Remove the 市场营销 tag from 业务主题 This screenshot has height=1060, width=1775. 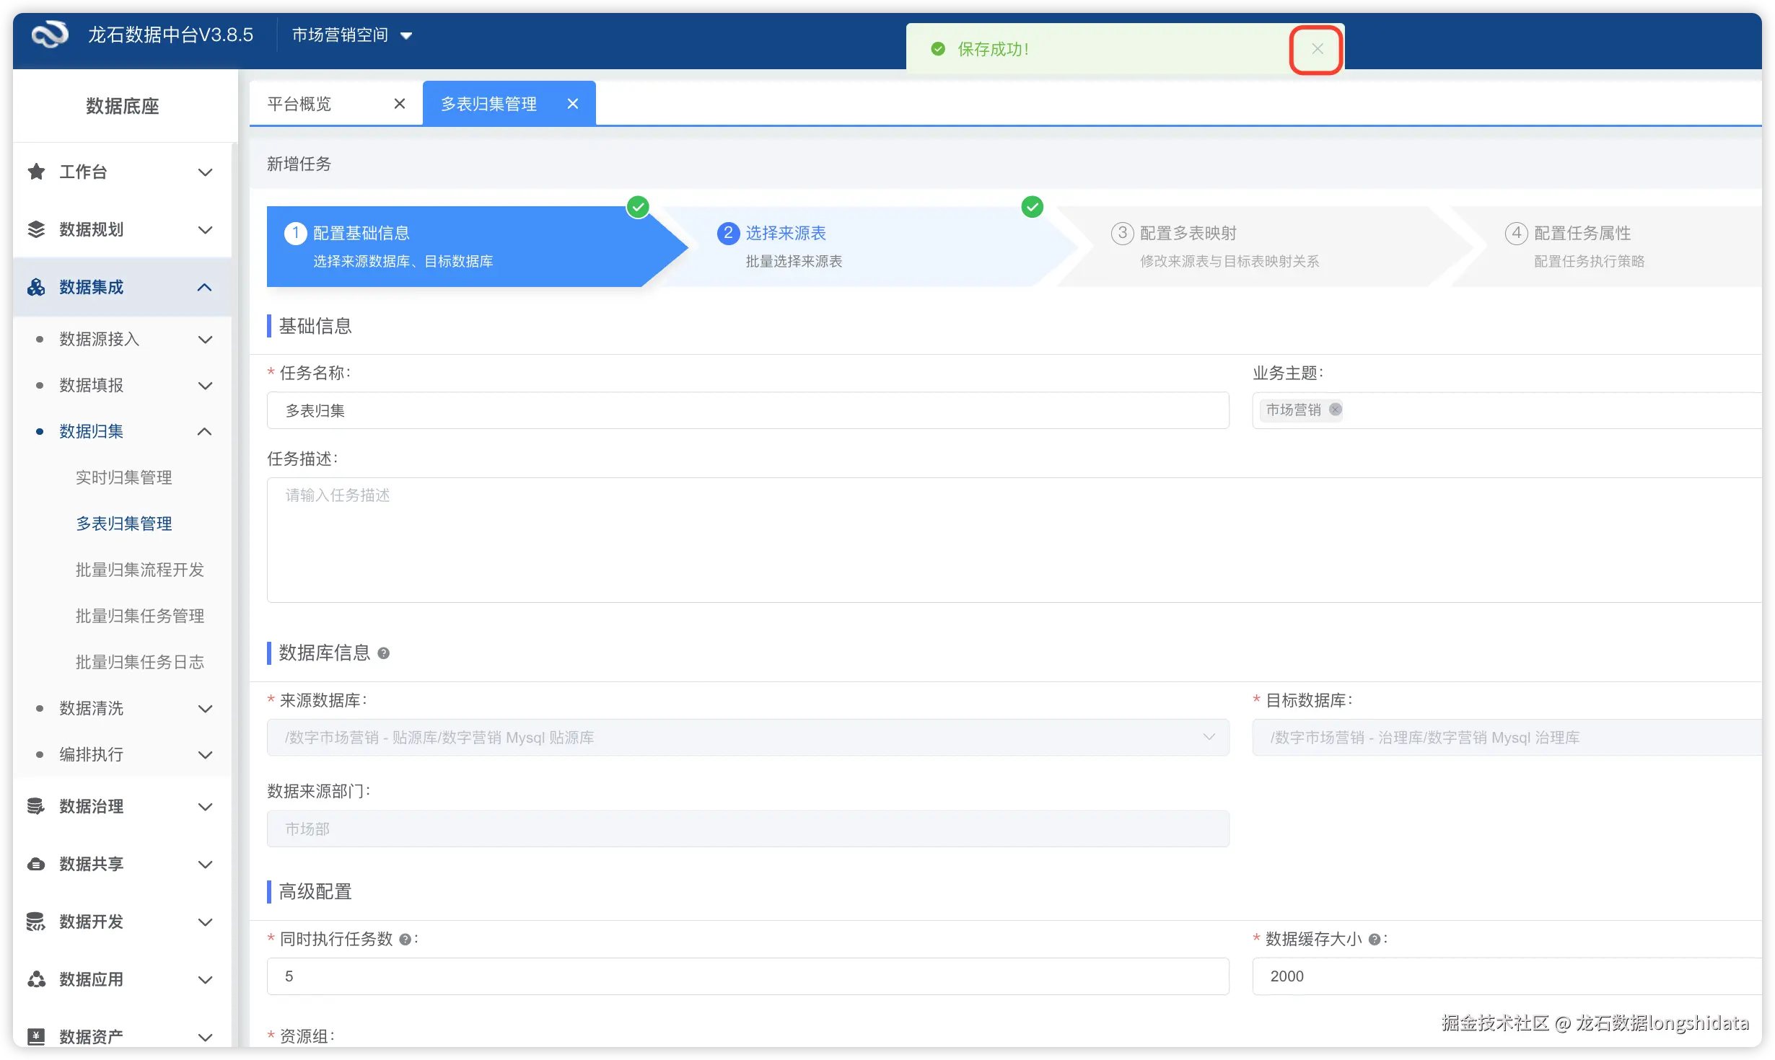(1336, 410)
